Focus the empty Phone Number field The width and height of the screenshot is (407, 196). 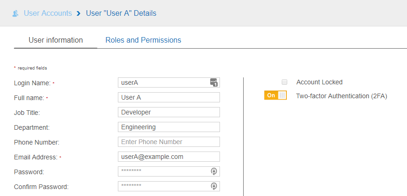tap(169, 142)
